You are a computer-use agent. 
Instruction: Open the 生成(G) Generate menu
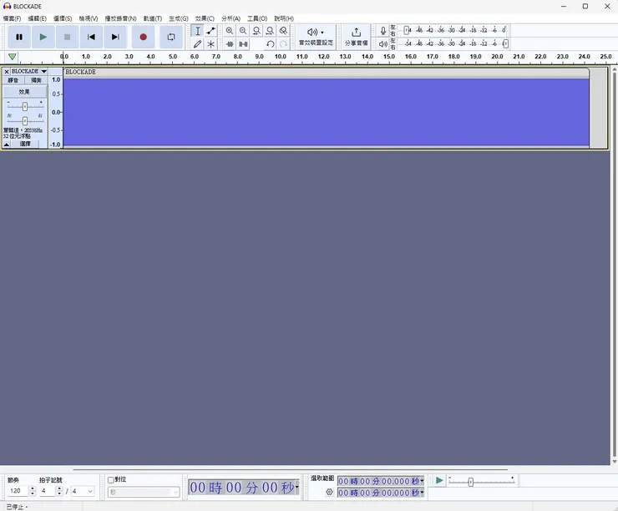(x=179, y=18)
